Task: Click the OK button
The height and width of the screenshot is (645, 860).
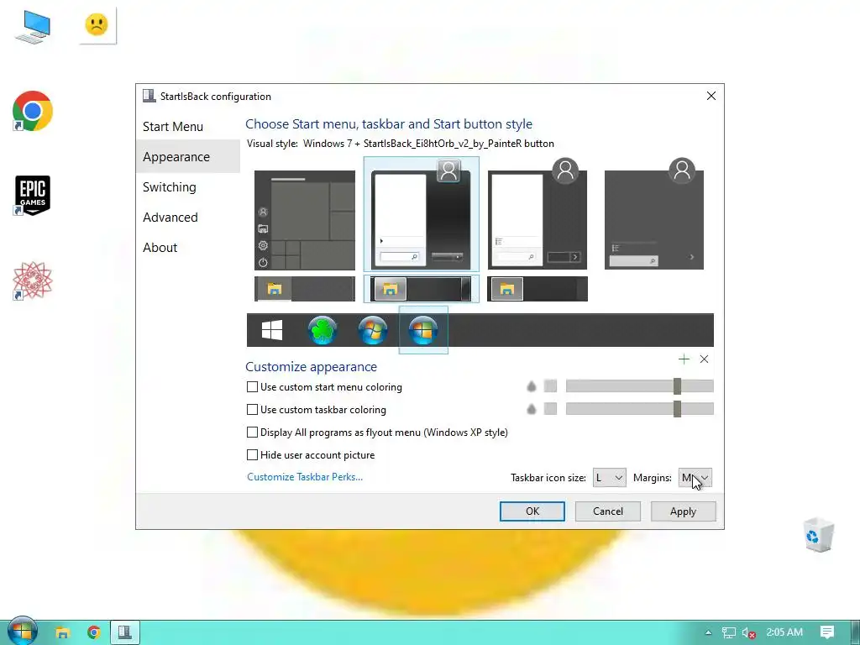Action: pyautogui.click(x=532, y=511)
